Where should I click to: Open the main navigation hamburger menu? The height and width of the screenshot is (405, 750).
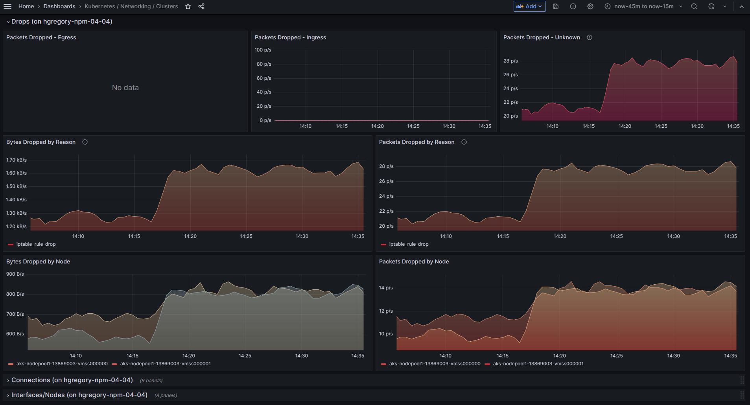[x=7, y=6]
